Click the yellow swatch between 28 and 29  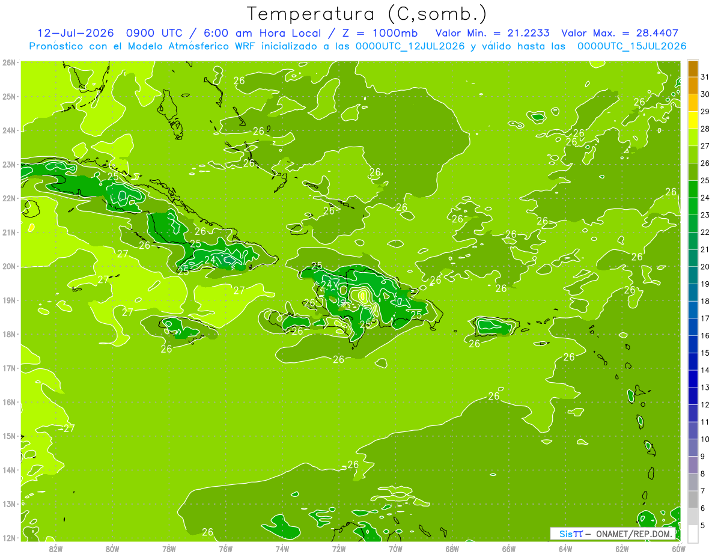pos(693,120)
